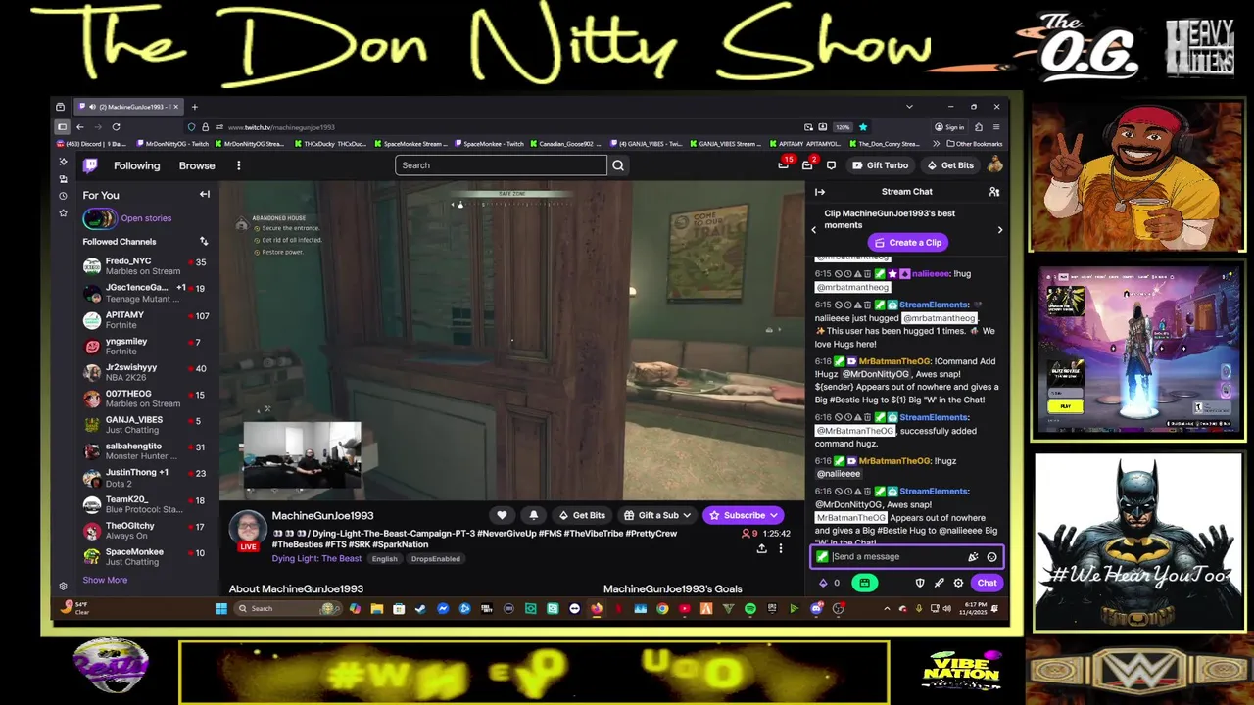This screenshot has height=705, width=1254.
Task: Send message with Chat button
Action: tap(987, 583)
